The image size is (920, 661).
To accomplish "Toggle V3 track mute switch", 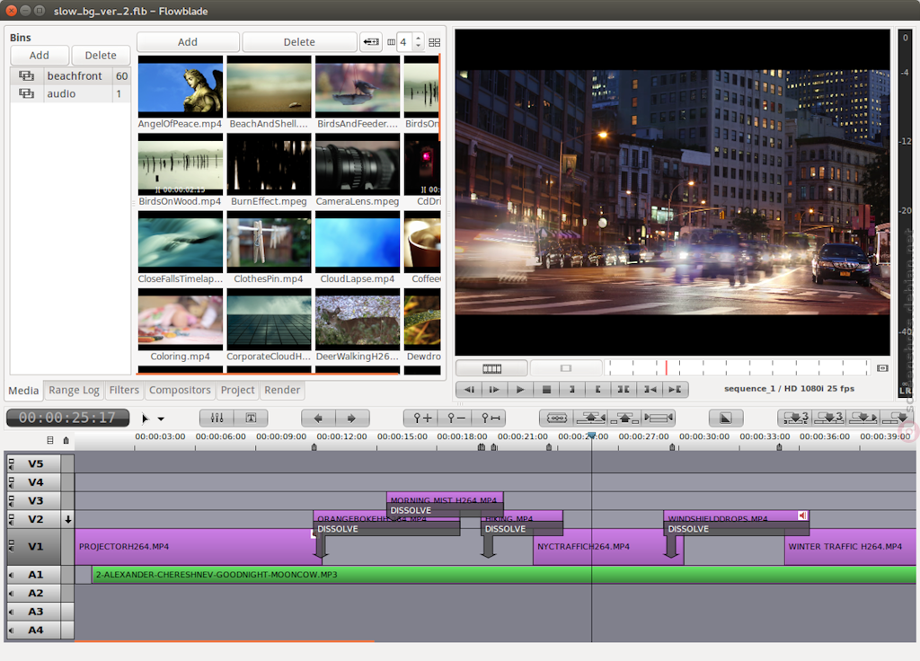I will pyautogui.click(x=12, y=501).
